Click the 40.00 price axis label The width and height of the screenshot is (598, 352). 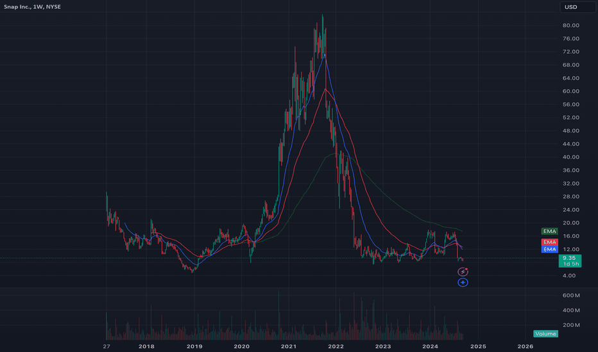point(571,157)
